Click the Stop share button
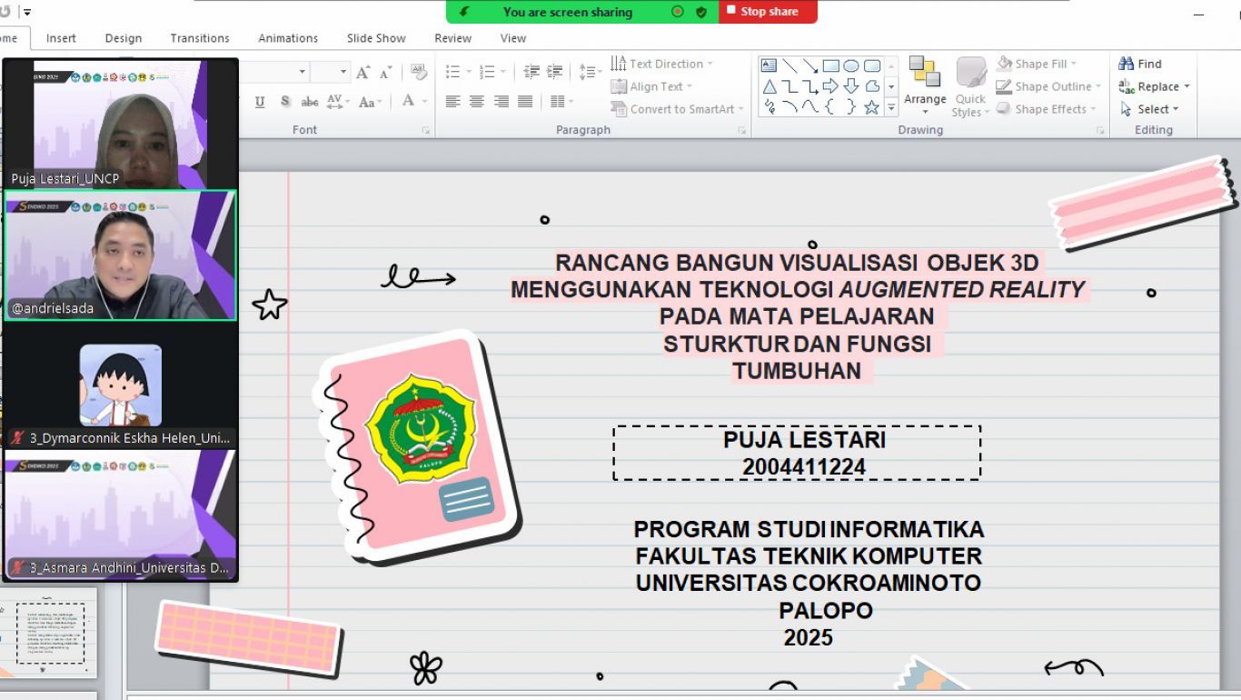 [769, 12]
